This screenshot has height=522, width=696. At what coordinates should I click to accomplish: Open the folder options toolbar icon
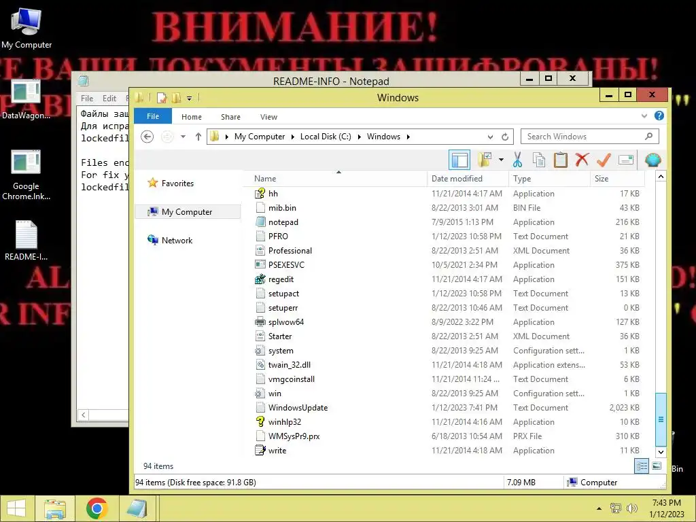point(484,160)
